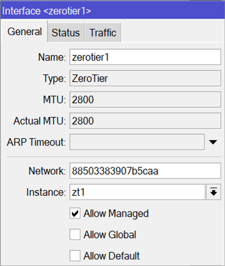Expand the ARP Timeout arrow

point(213,142)
